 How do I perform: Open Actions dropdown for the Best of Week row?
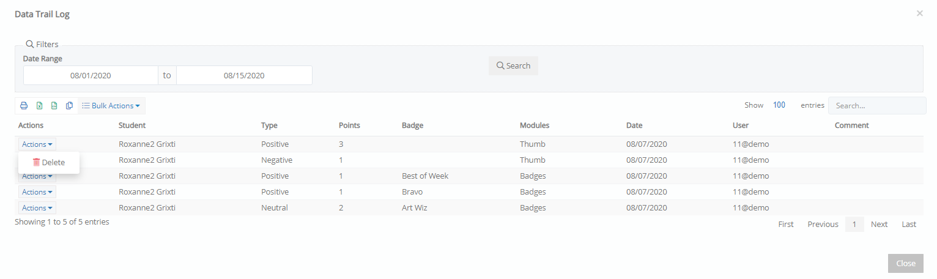[x=37, y=176]
